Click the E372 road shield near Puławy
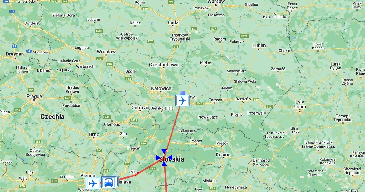 click(245, 36)
